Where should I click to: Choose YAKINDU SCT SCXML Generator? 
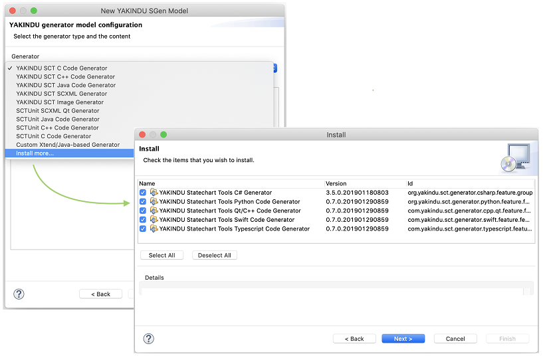(139, 94)
